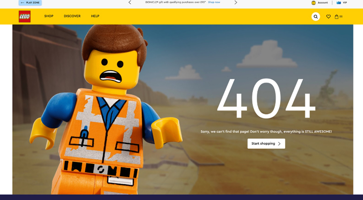The width and height of the screenshot is (363, 200).
Task: Open the Account link
Action: point(323,3)
